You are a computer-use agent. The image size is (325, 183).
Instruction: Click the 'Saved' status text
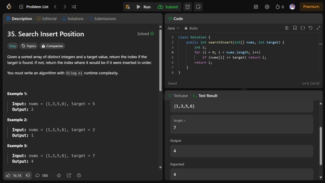tap(172, 83)
